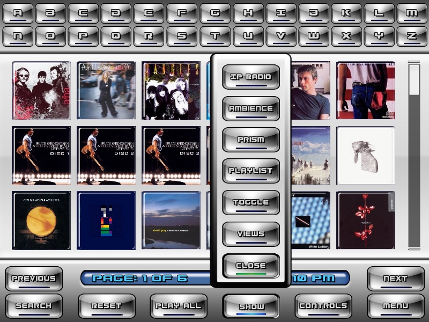Go to letter T listings
The image size is (429, 322).
(215, 36)
